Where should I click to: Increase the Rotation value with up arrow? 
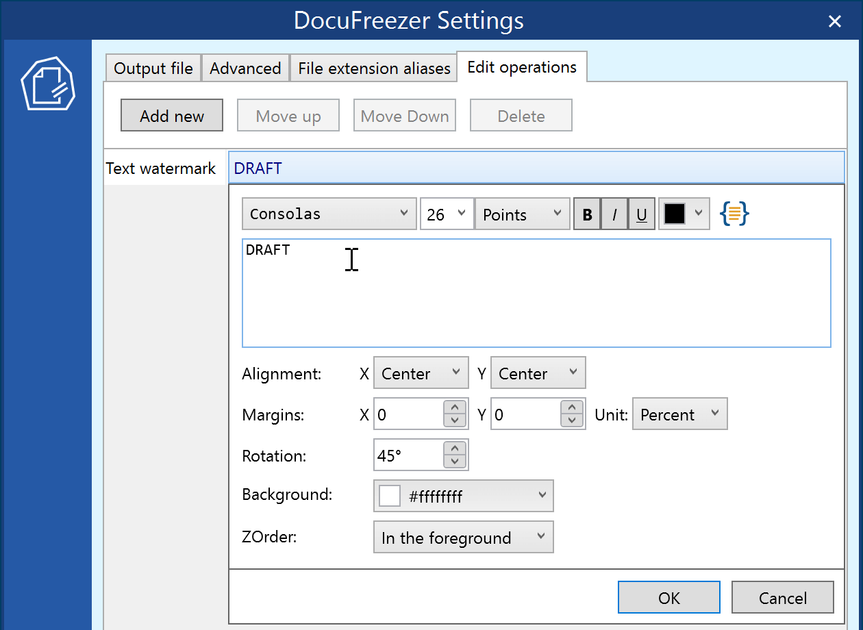pos(455,449)
